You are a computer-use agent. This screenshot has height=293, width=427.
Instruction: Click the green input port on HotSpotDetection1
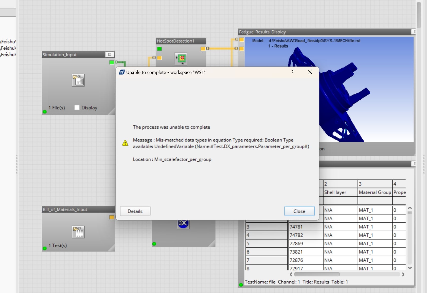click(159, 49)
